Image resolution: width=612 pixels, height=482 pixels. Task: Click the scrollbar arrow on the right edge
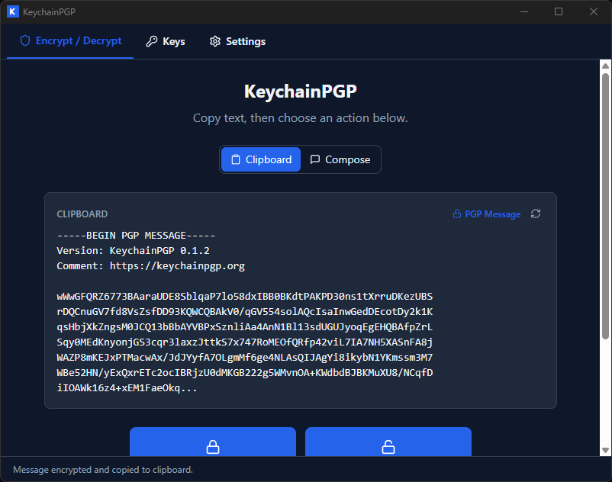click(x=607, y=64)
